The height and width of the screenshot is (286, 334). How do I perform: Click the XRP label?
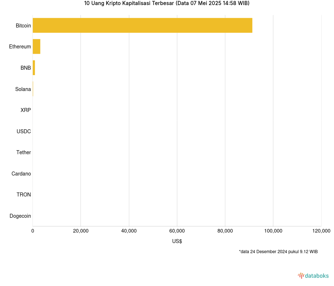(x=26, y=110)
